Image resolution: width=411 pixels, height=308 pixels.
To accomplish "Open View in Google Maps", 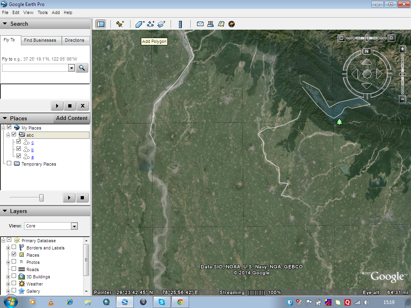I will coord(221,24).
